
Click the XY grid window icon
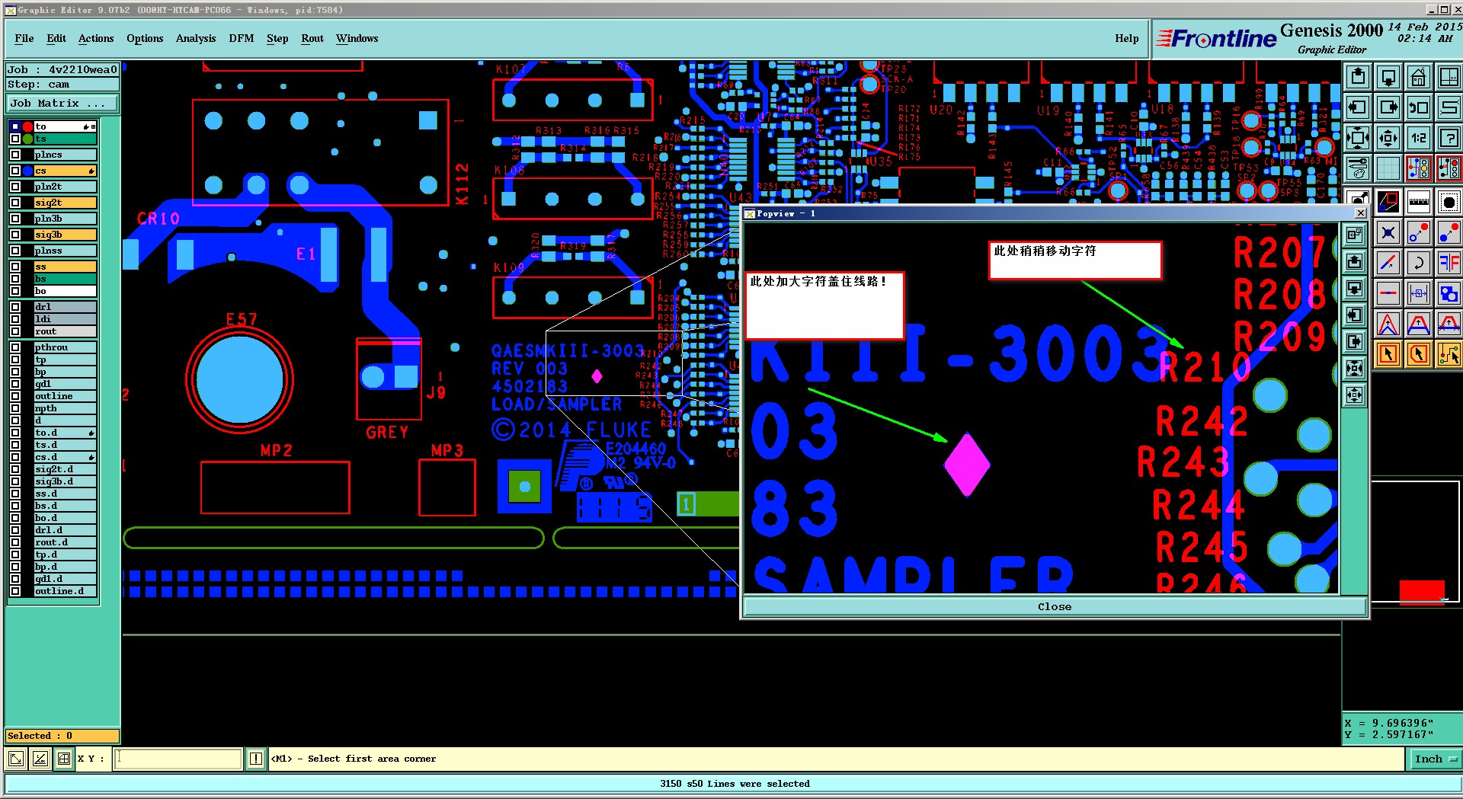click(1449, 77)
